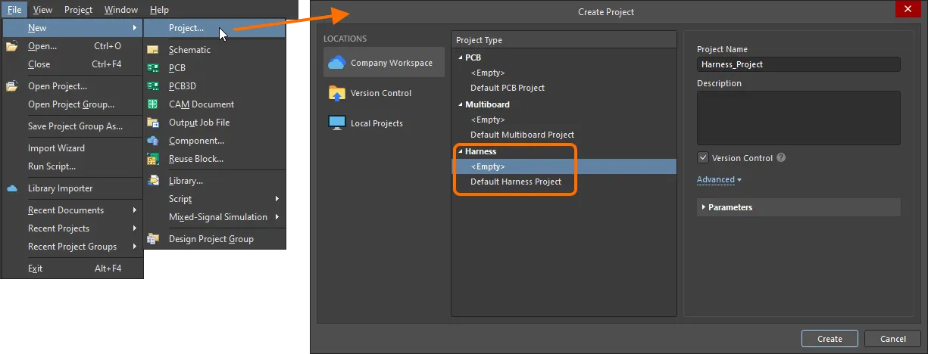Click the Open folder icon in File menu
This screenshot has width=928, height=354.
[x=11, y=46]
